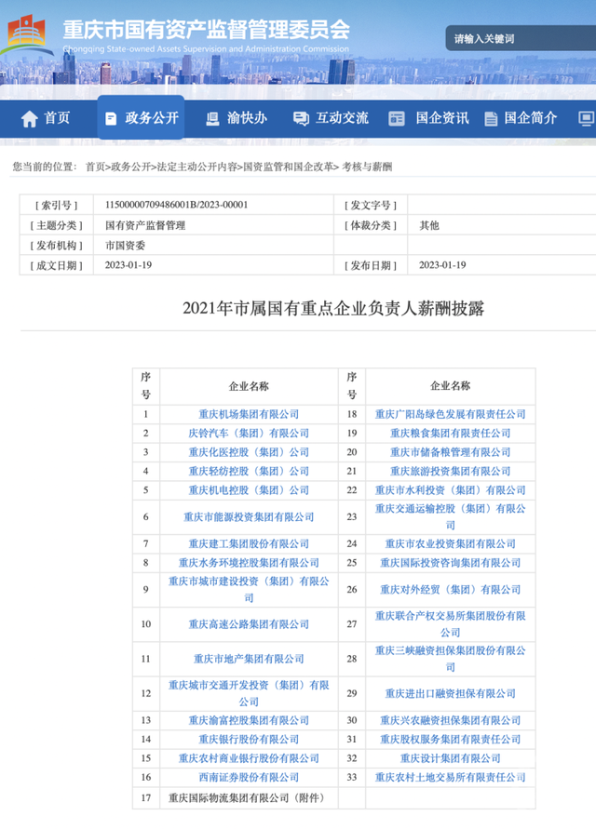Click the chat bubble icon beside 互动交流
Viewport: 596px width, 829px height.
pyautogui.click(x=301, y=118)
